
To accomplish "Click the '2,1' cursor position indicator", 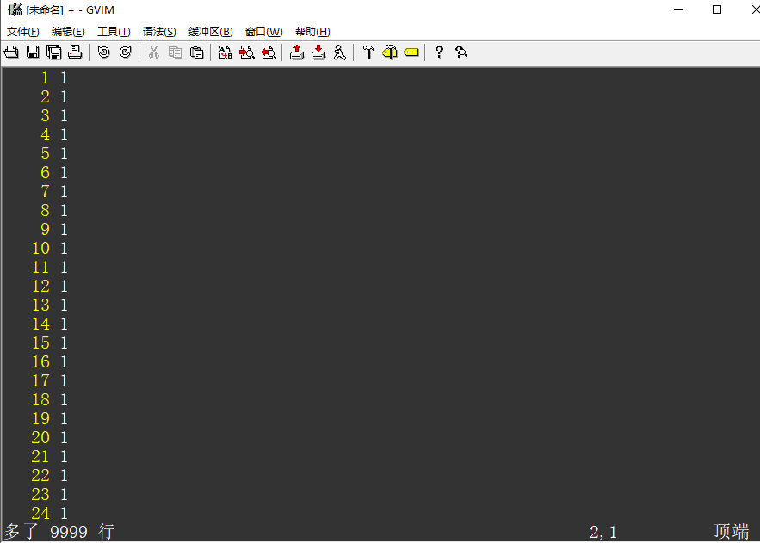I will [603, 533].
